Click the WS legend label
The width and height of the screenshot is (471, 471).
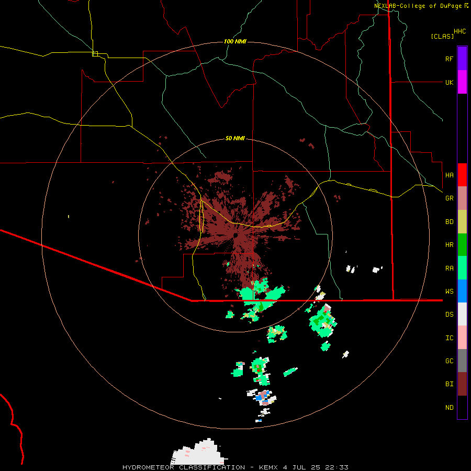[x=449, y=291]
